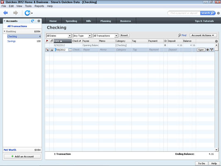Open the All Transactions filter dropdown
Screen dimensions: 221x166
[x=105, y=36]
